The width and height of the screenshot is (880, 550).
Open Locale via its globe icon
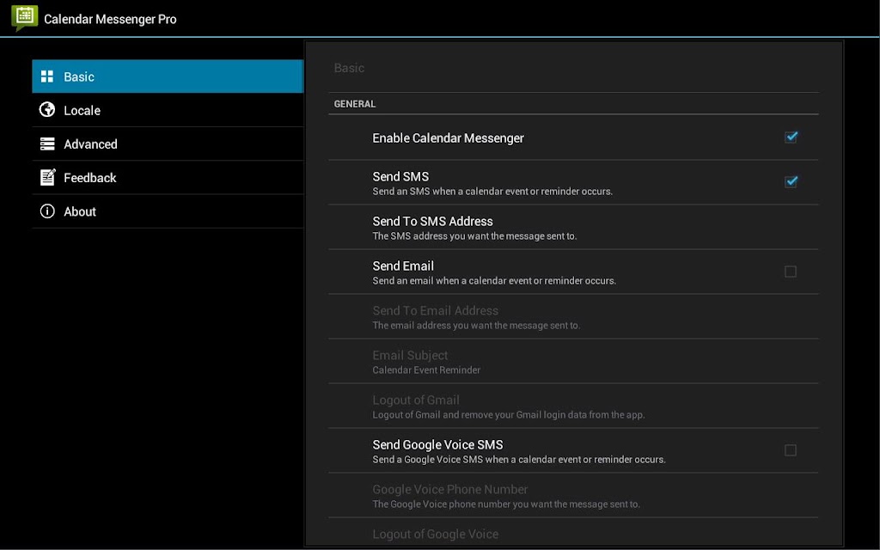coord(47,109)
